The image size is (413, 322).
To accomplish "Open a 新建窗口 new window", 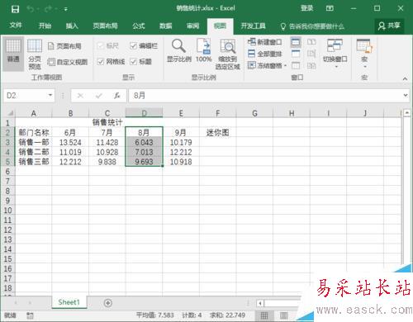I will pos(264,42).
